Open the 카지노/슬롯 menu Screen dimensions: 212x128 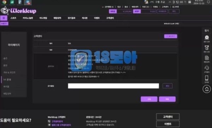coord(28,18)
